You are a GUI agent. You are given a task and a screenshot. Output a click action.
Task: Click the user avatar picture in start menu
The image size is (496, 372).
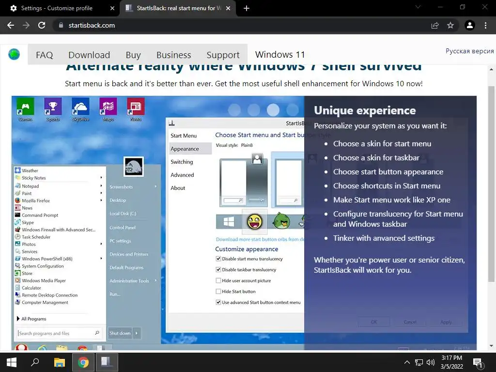[x=134, y=167]
